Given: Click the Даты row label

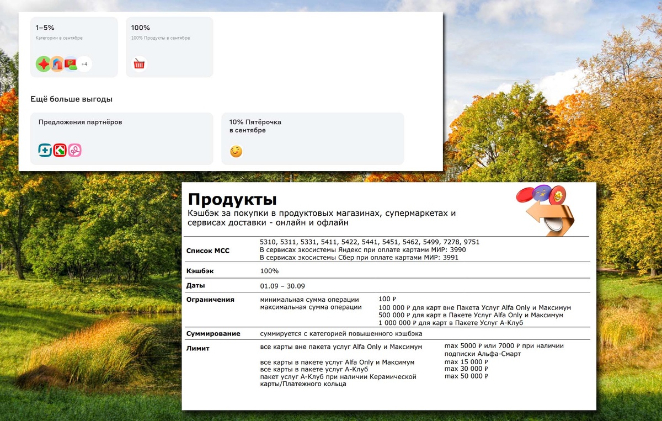Looking at the screenshot, I should [196, 286].
